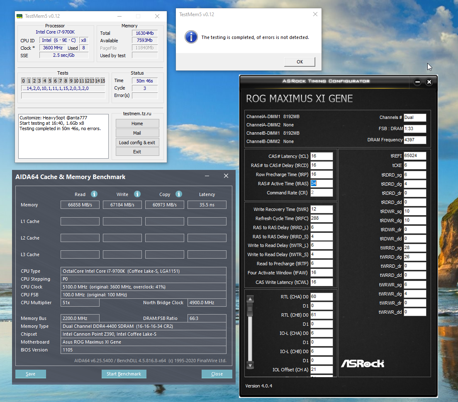Click the Write Recovery Time (tWR) field
This screenshot has height=402, width=458.
pos(321,209)
